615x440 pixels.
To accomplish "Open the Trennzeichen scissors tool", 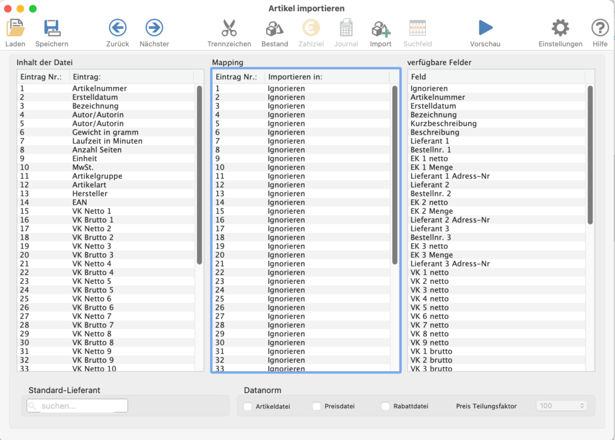I will coord(229,28).
